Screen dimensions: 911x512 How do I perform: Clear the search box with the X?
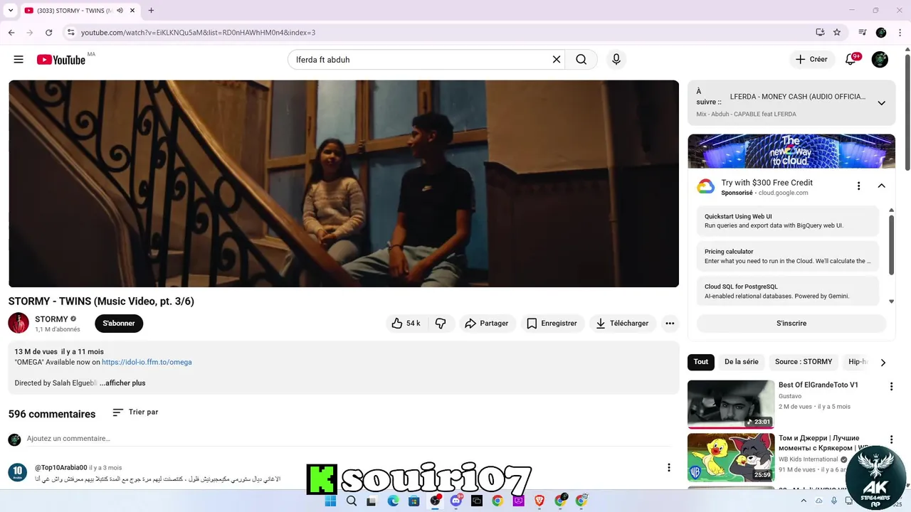[x=557, y=60]
